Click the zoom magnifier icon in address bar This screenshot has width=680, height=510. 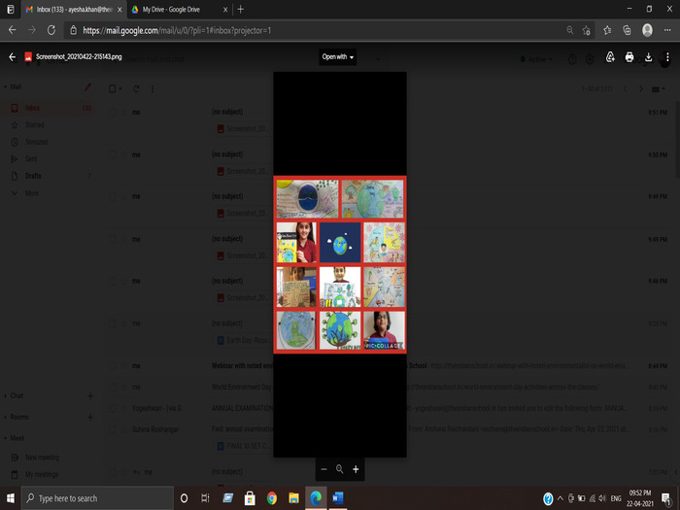pyautogui.click(x=570, y=30)
